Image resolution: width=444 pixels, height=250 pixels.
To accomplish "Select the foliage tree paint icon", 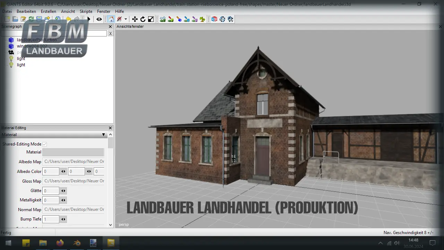I will pyautogui.click(x=203, y=19).
